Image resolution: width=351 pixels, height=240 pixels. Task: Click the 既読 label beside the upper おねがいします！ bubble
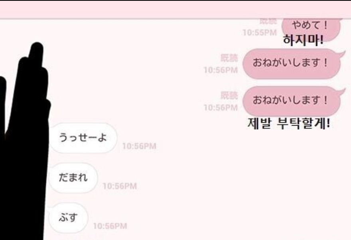[x=229, y=58]
